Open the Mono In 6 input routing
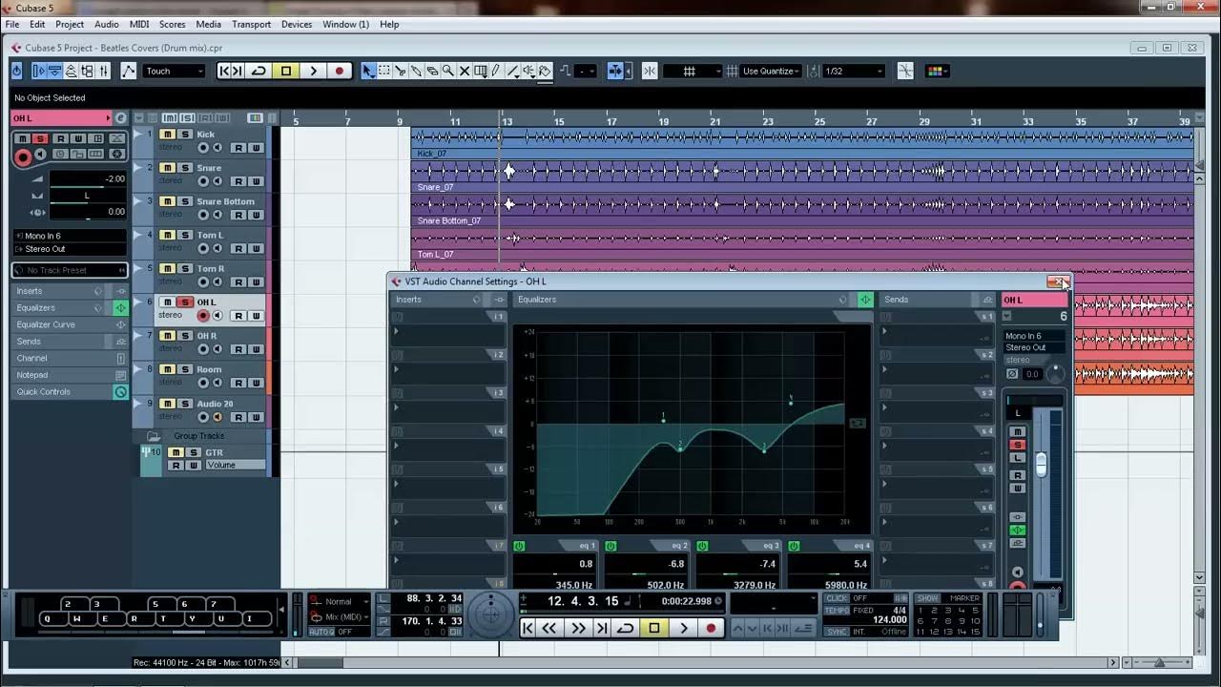Screen dimensions: 1221x687 pyautogui.click(x=69, y=236)
